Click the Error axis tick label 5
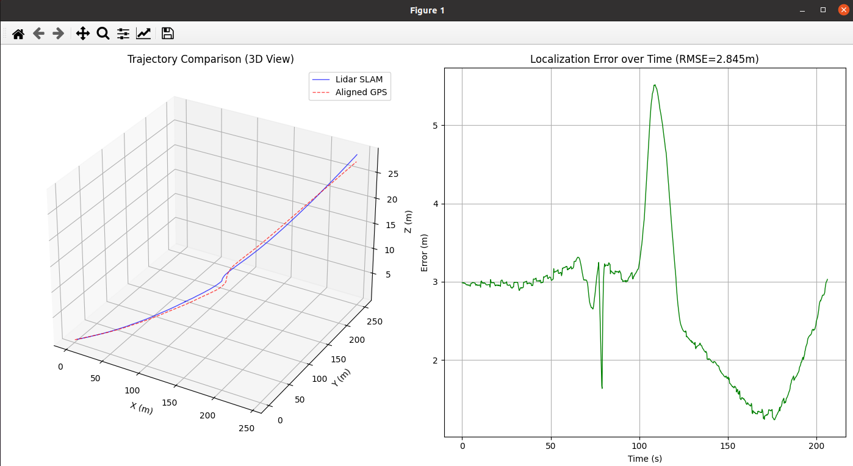Screen dimensions: 853x466 point(436,126)
